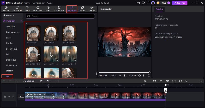205x108 pixels.
Task: Open the Archivo menu
Action: (27, 3)
